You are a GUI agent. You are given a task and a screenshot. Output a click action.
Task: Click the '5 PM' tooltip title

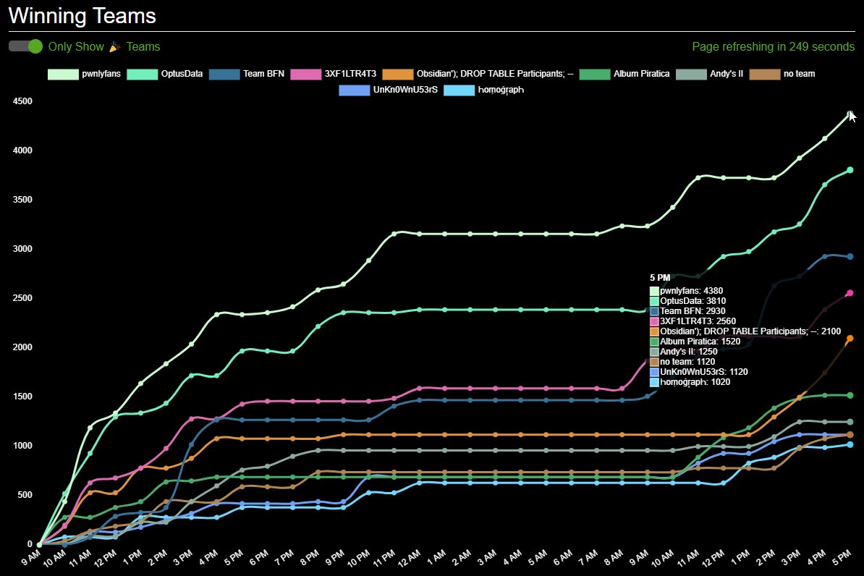[x=660, y=278]
